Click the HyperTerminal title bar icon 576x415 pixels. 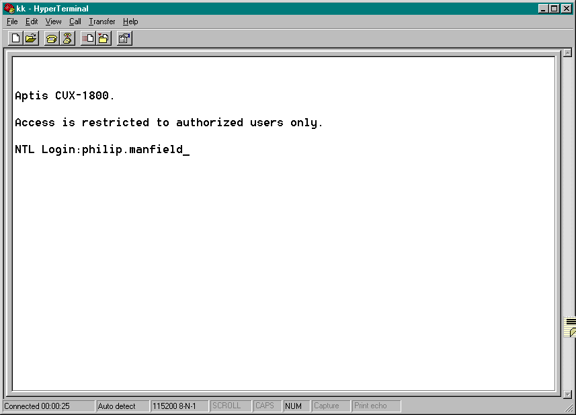coord(9,8)
